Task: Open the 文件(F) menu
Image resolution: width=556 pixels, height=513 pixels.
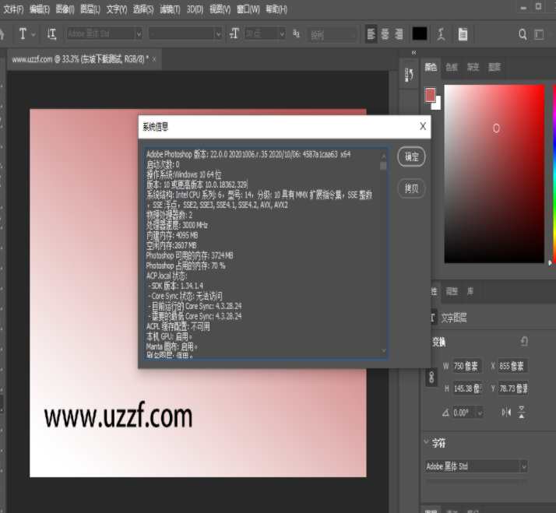Action: tap(13, 9)
